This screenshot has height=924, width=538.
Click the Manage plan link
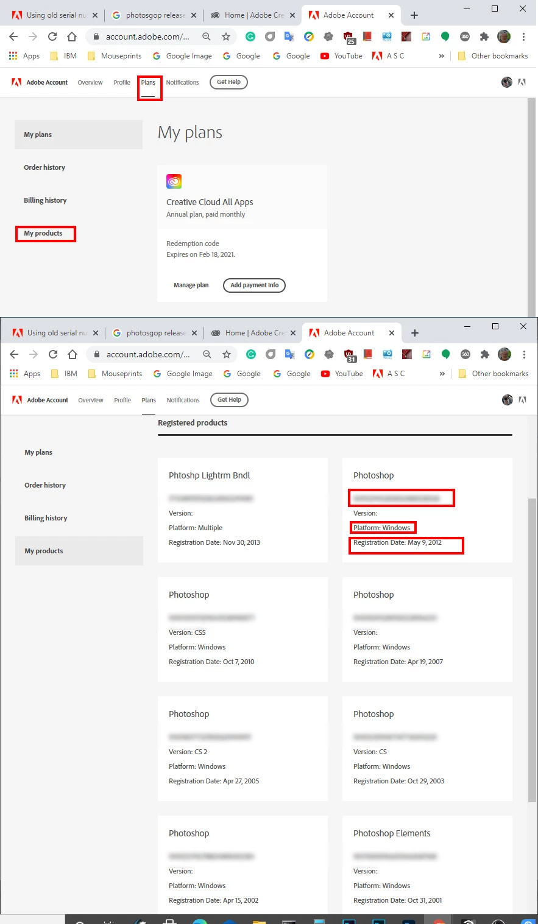[191, 285]
